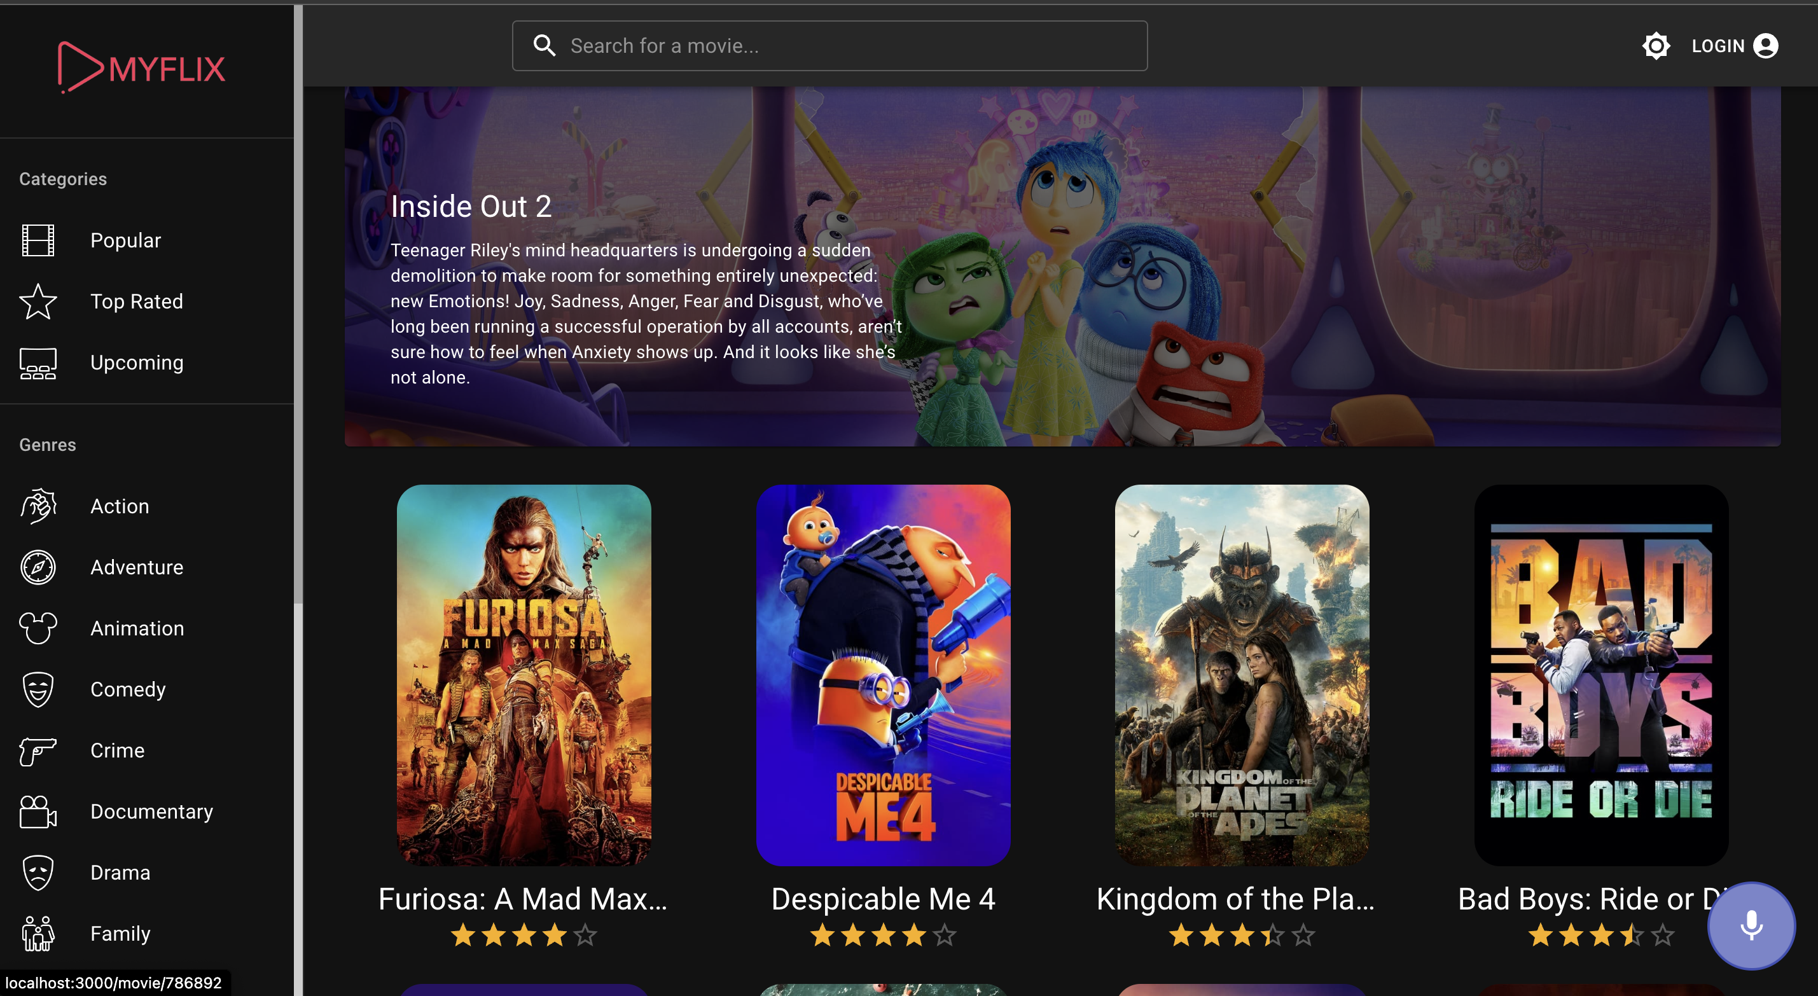Select the Crime genre icon
This screenshot has width=1818, height=996.
tap(38, 749)
